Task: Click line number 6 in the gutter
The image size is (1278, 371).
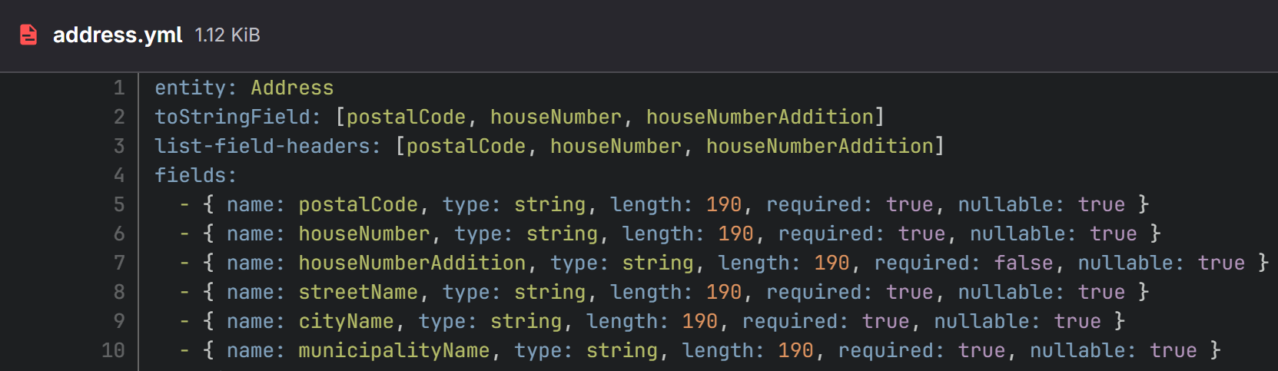Action: pos(119,234)
